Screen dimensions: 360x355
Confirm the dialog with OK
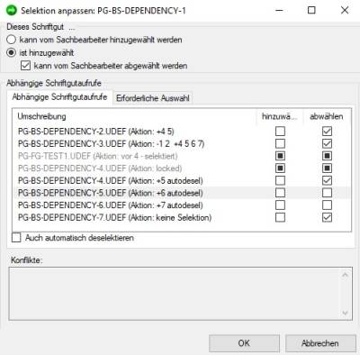click(x=244, y=343)
